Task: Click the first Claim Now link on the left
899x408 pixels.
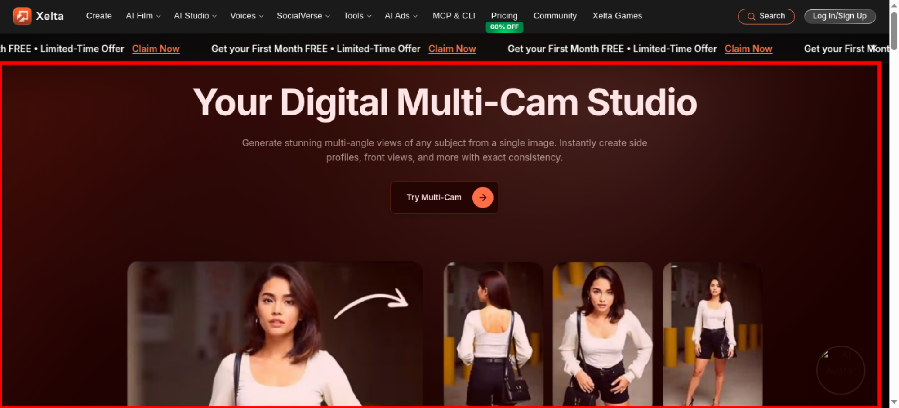Action: [x=156, y=49]
